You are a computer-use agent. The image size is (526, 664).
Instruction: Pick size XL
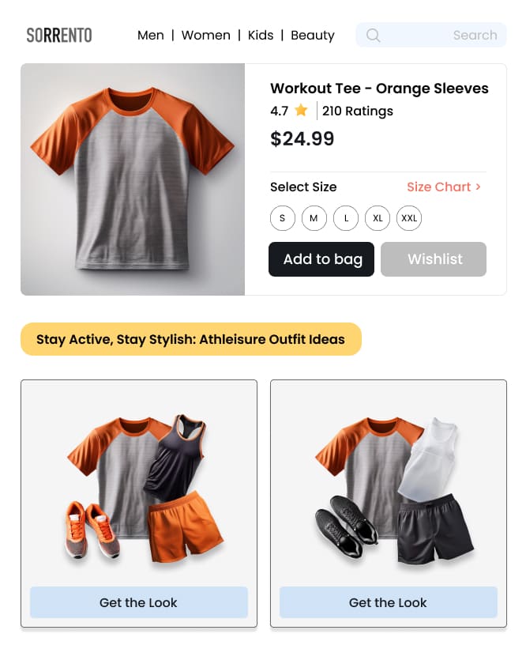(378, 218)
